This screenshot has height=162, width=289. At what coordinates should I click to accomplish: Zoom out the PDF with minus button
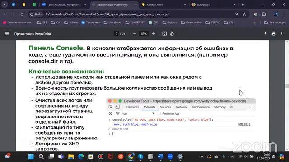tap(135, 34)
